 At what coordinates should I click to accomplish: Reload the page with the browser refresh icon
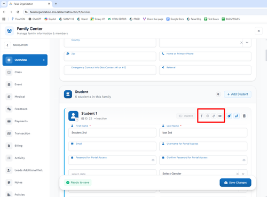[x=18, y=12]
